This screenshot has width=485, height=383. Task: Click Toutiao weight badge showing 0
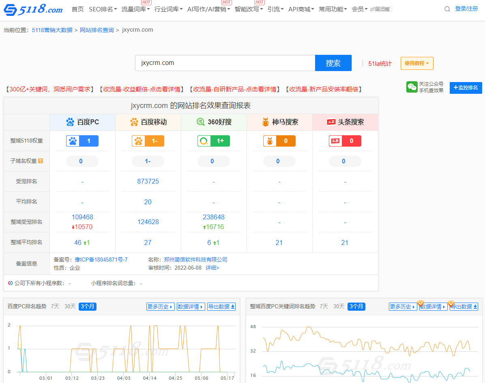point(345,141)
